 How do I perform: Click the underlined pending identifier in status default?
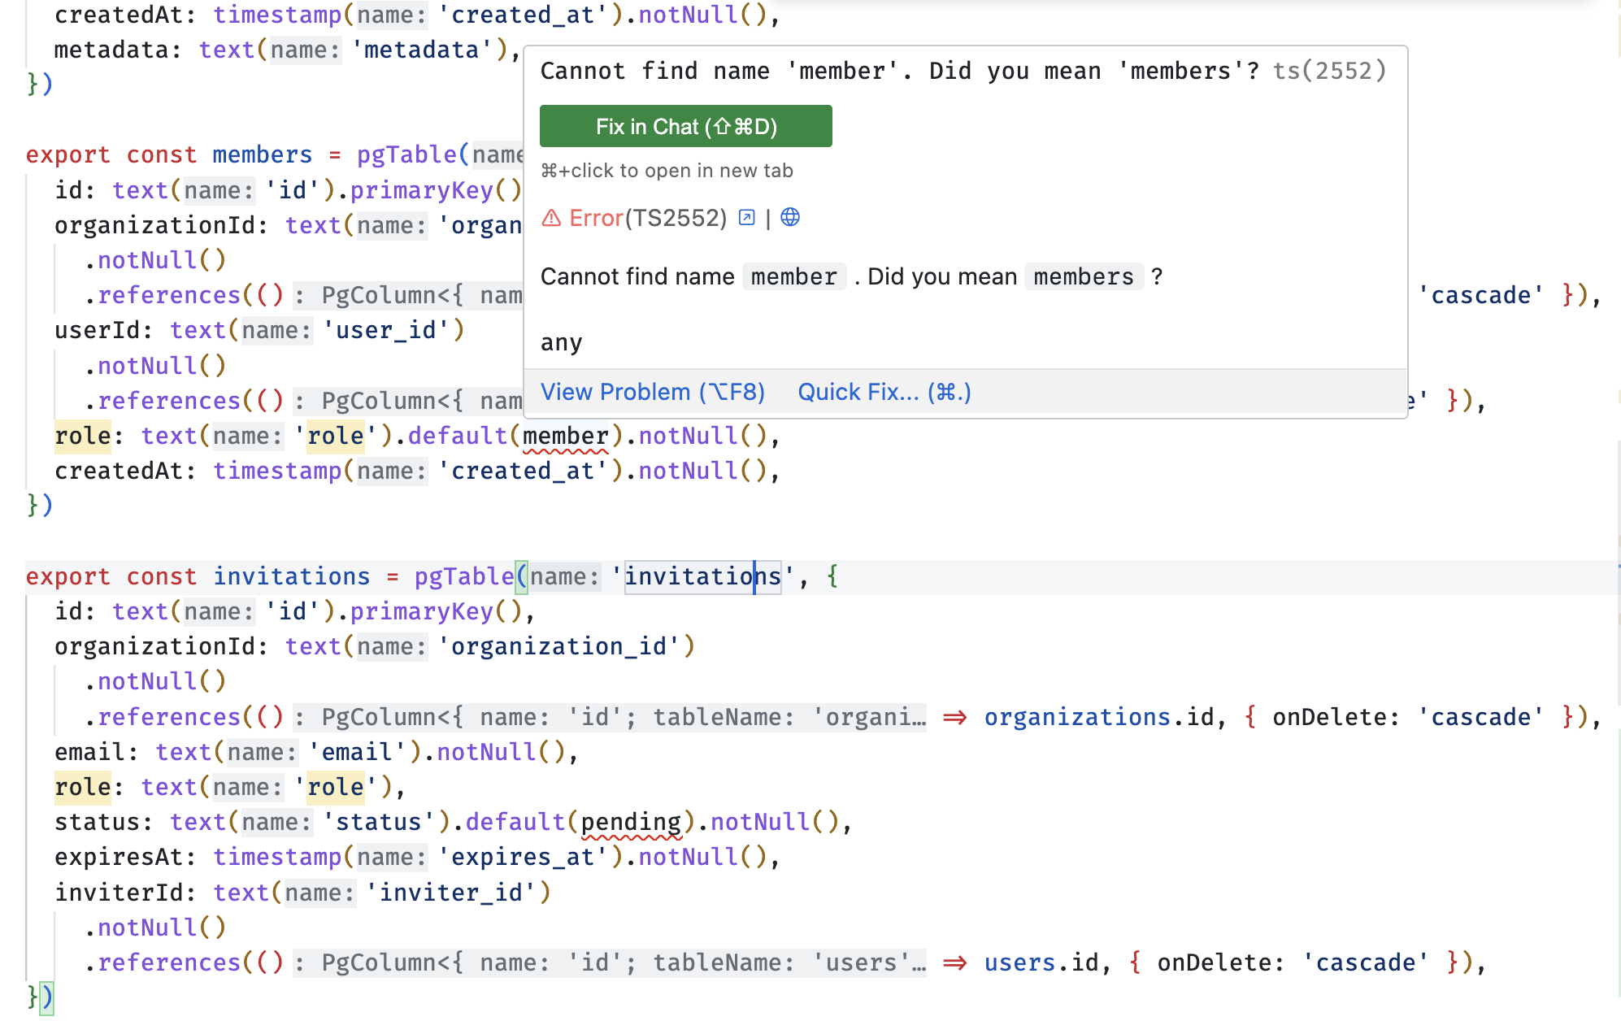(631, 823)
